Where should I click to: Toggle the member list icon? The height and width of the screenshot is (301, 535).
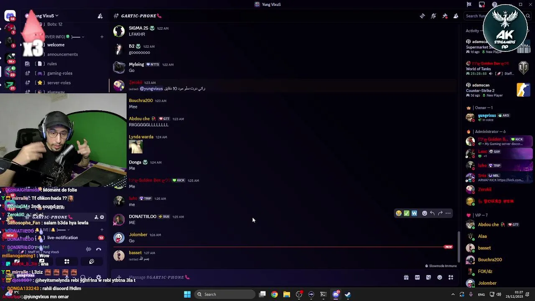(456, 16)
